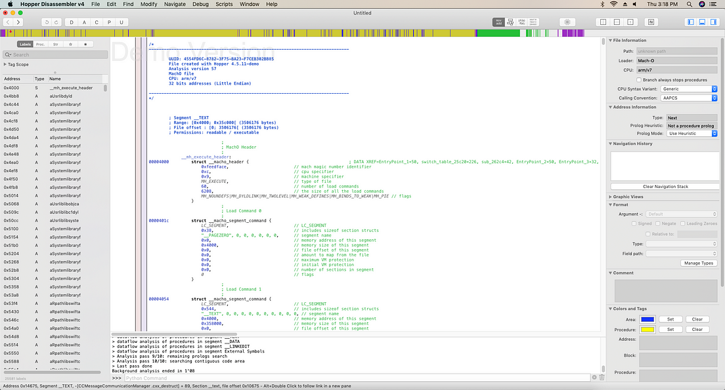
Task: Mark selection as Data with D button
Action: coord(71,22)
